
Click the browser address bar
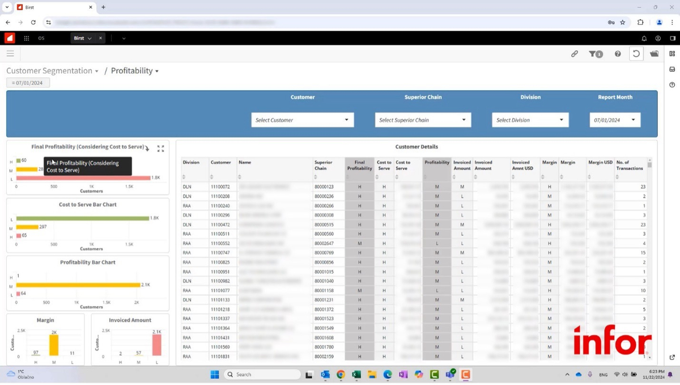coord(323,23)
